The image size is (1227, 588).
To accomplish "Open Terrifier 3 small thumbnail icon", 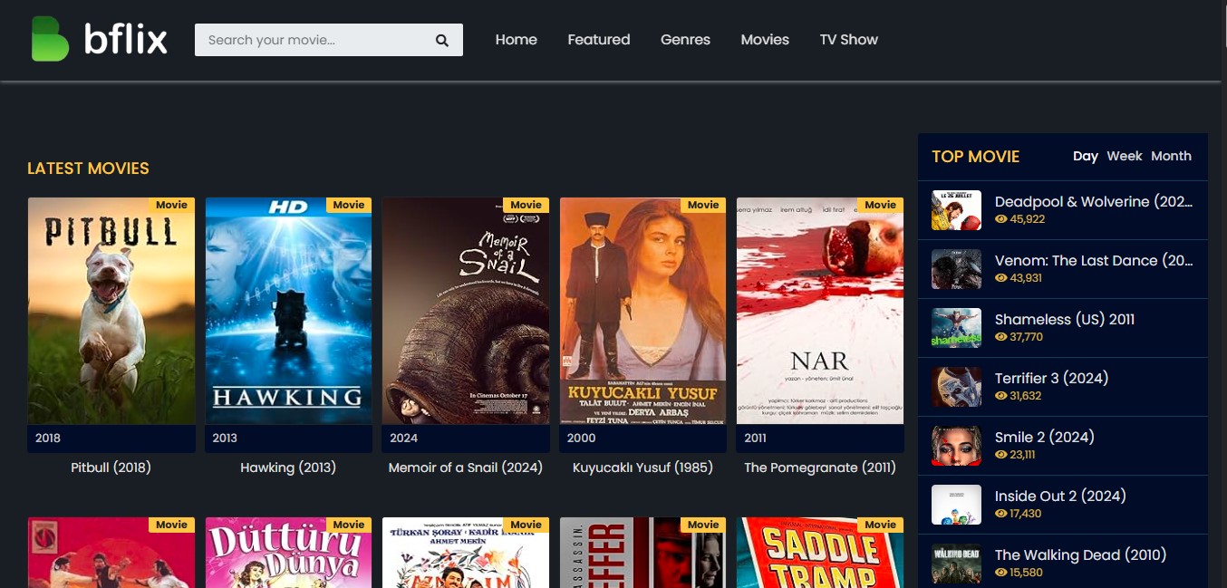I will [x=956, y=387].
